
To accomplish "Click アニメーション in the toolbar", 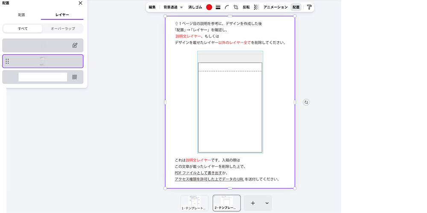I will 275,7.
